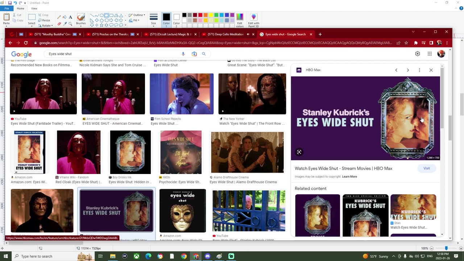Pick the red color swatch in palette
Image resolution: width=464 pixels, height=261 pixels.
200,15
